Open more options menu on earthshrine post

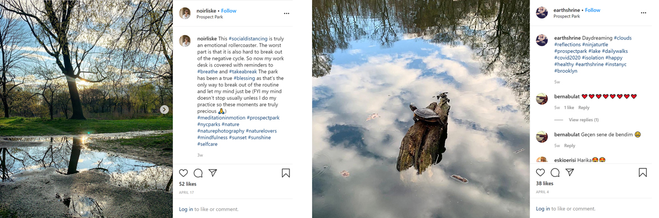[643, 13]
